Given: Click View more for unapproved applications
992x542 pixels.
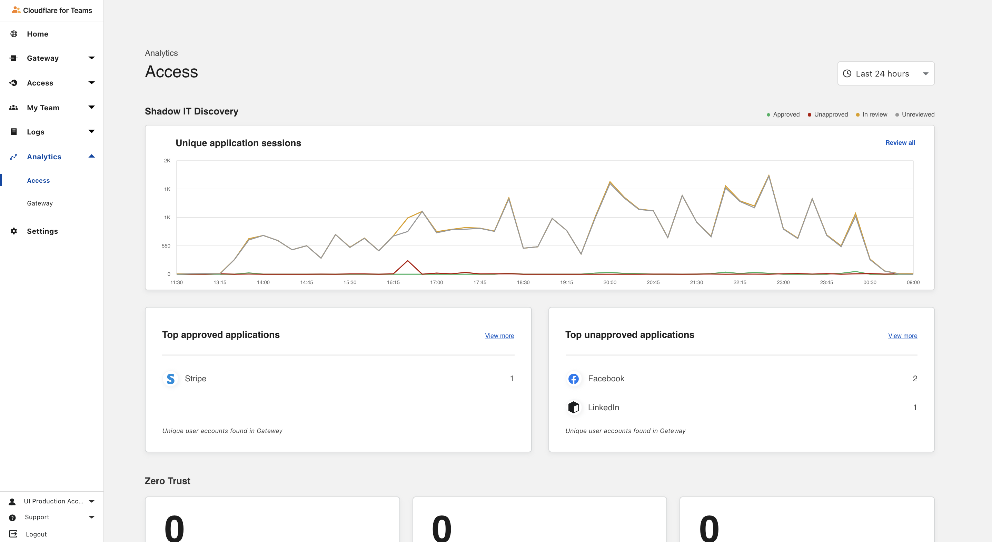Looking at the screenshot, I should [902, 336].
